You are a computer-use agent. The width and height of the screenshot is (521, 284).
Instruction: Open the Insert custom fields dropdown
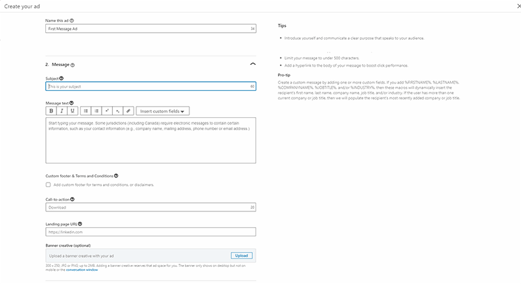click(x=163, y=111)
